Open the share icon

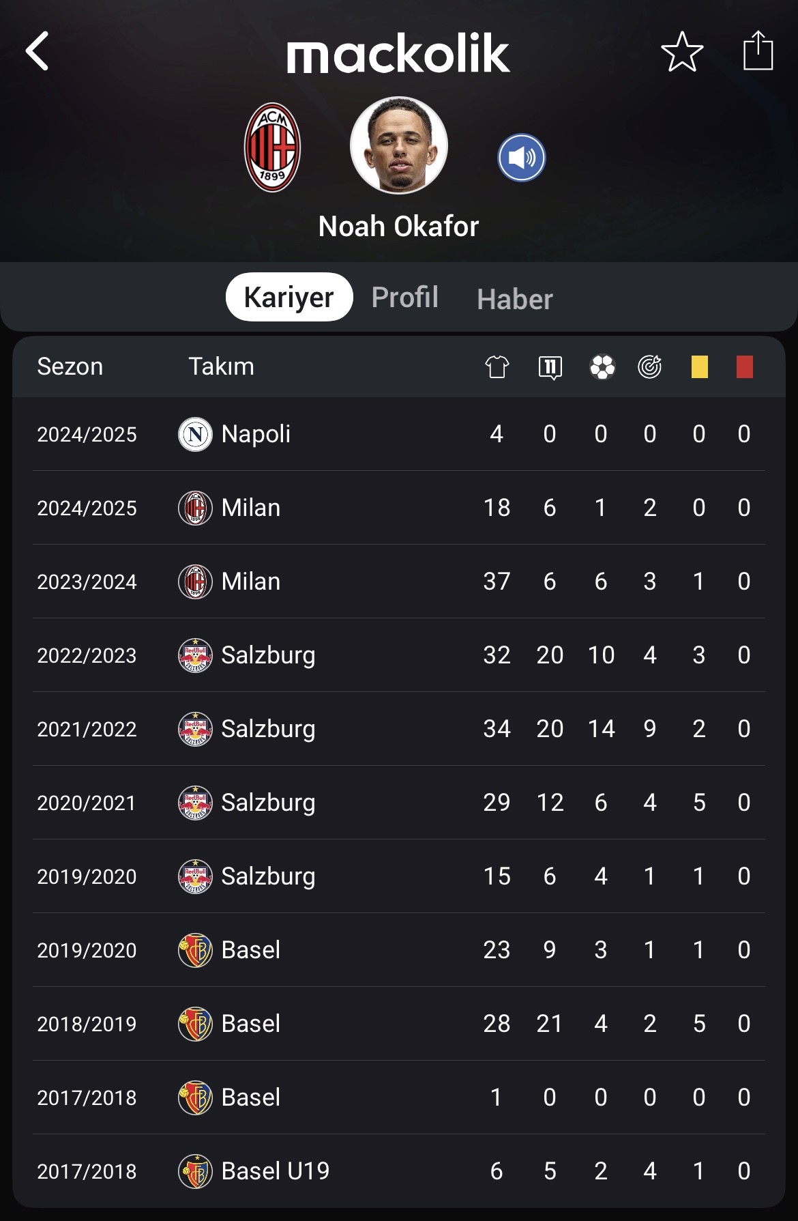758,51
